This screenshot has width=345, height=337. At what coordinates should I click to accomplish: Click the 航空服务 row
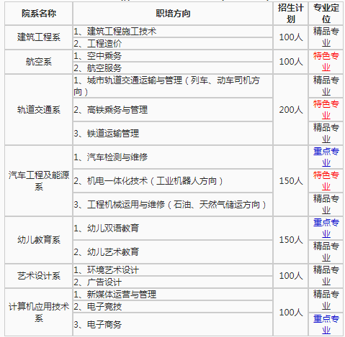pyautogui.click(x=173, y=68)
